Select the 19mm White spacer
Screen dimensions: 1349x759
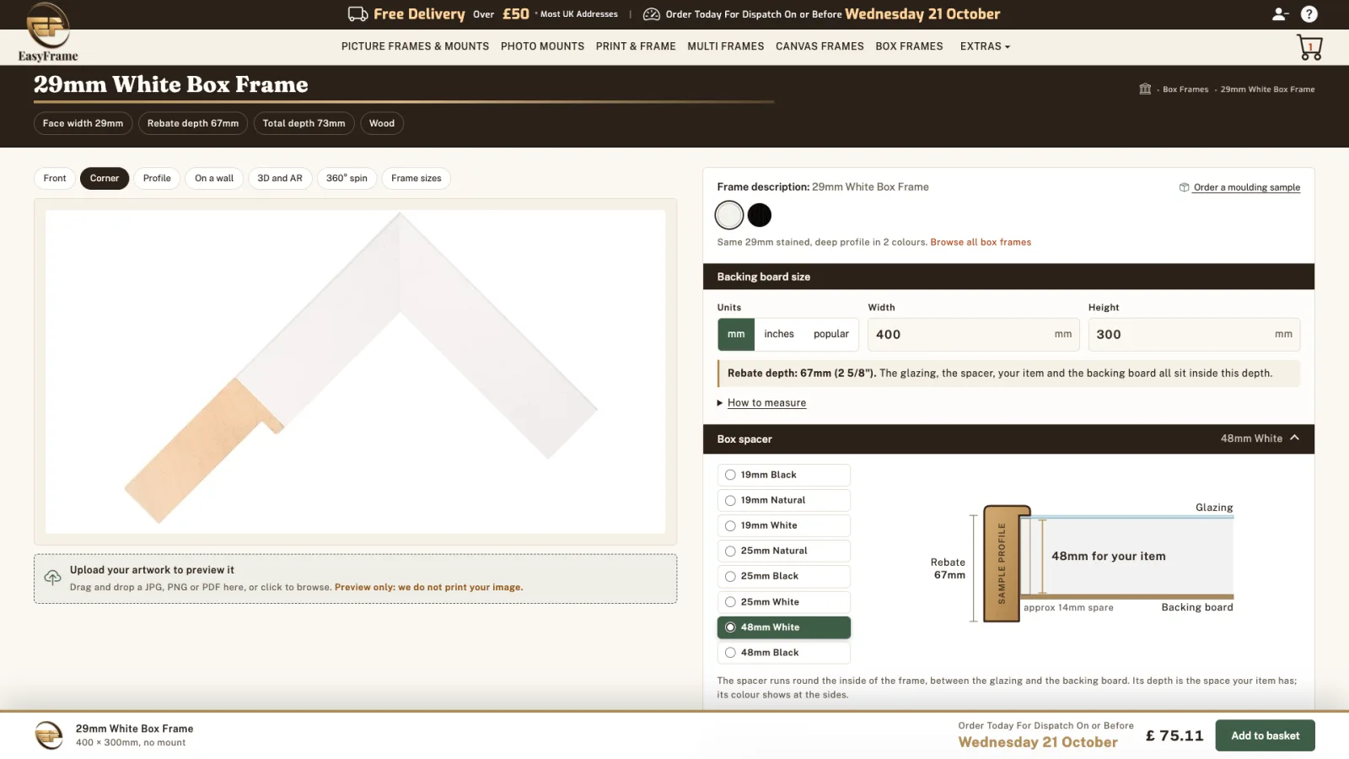click(x=784, y=525)
